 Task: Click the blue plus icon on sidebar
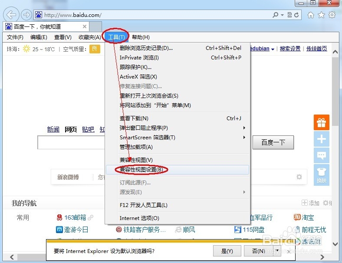[321, 139]
